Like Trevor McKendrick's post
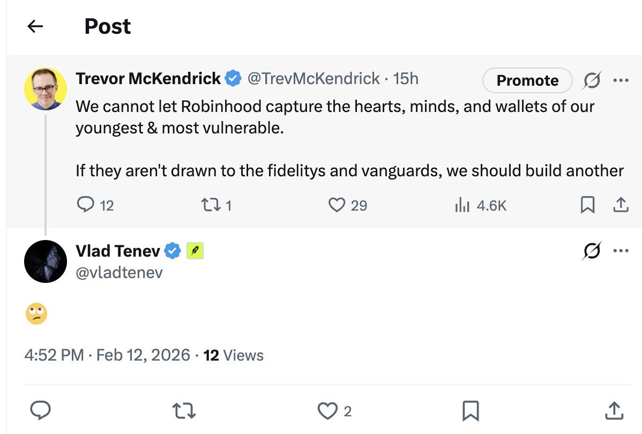 click(x=337, y=205)
